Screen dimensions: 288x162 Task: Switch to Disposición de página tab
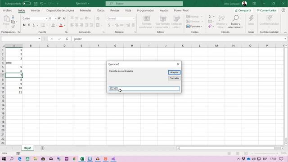60,10
